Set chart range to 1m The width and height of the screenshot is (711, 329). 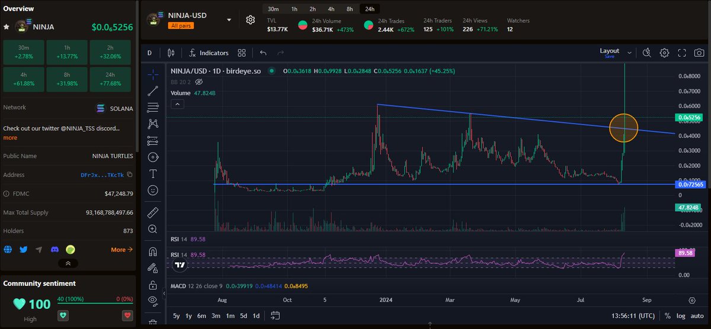230,315
